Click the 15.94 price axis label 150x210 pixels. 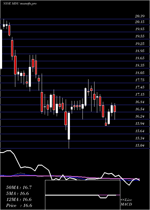pyautogui.click(x=140, y=124)
